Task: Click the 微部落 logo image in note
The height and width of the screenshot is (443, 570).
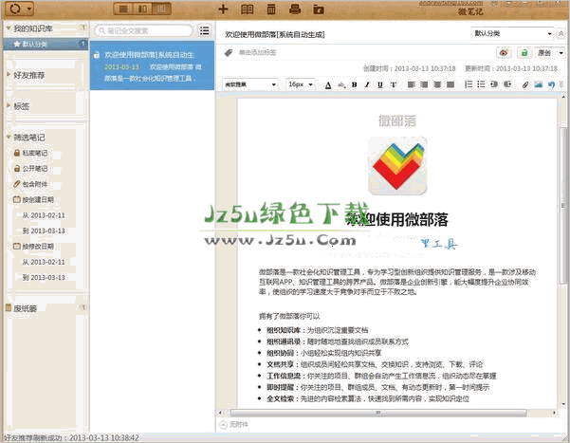Action: click(397, 166)
